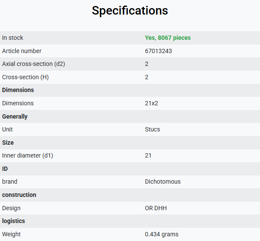
Task: Click the 'construction' section header
Action: coord(19,195)
